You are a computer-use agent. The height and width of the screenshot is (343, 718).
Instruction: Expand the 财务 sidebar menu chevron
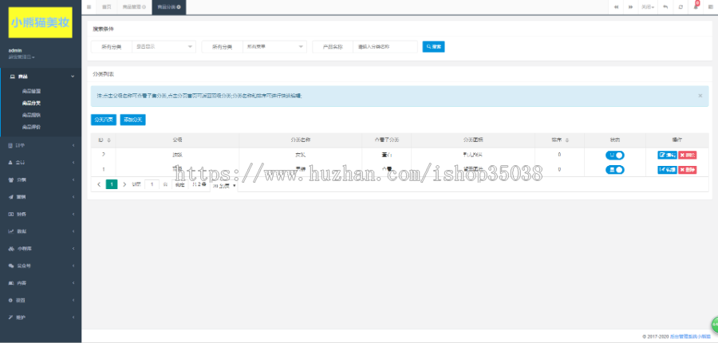click(x=73, y=214)
